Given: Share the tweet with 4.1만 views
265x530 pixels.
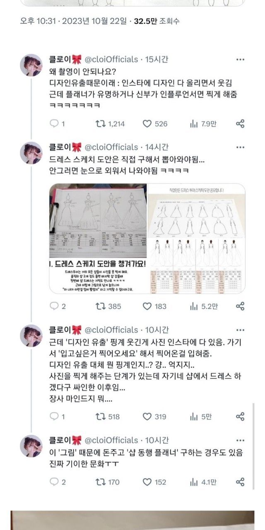Looking at the screenshot, I should pos(240,482).
